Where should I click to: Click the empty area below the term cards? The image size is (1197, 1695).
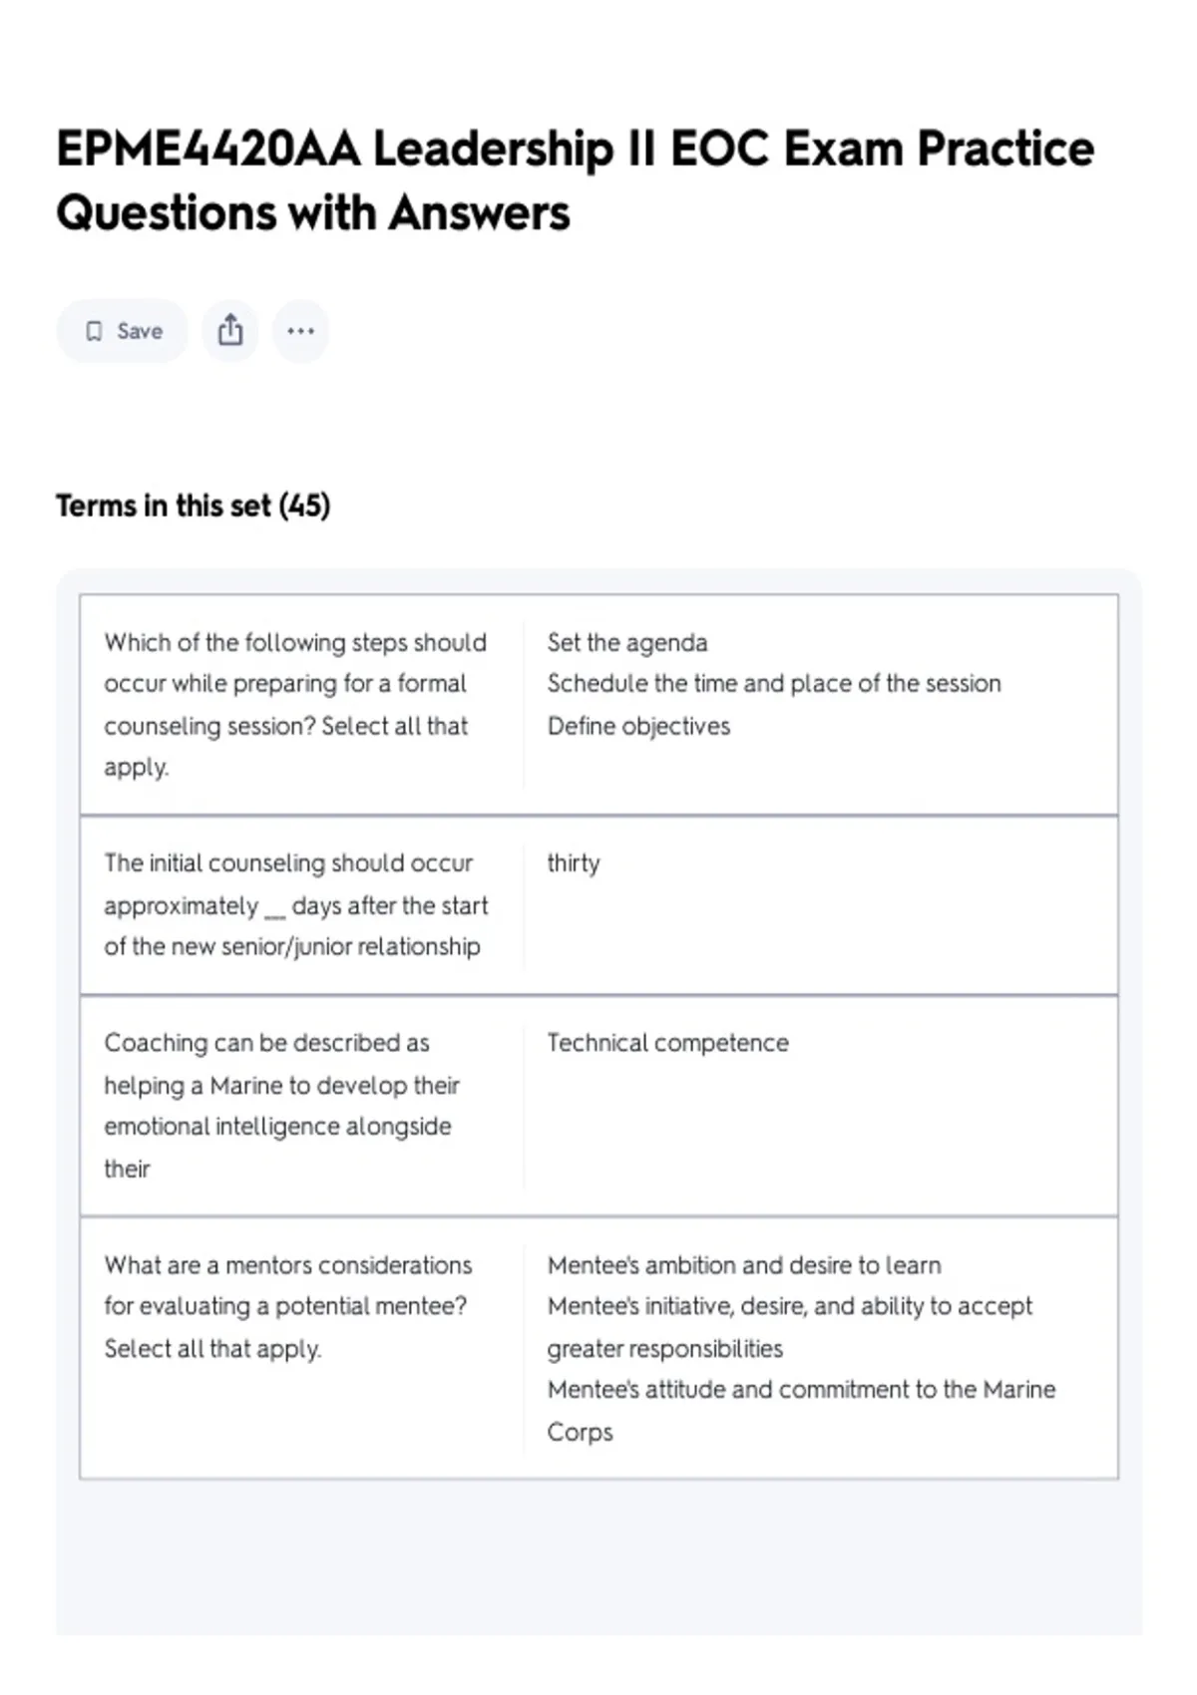point(598,1555)
